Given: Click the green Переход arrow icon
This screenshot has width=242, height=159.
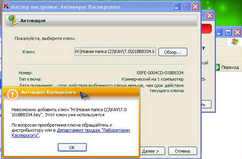Looking at the screenshot, I should coord(218,68).
